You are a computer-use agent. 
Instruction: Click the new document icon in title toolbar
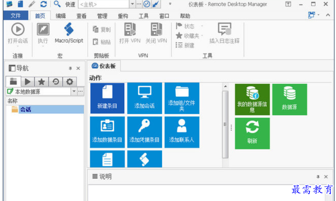coord(20,4)
